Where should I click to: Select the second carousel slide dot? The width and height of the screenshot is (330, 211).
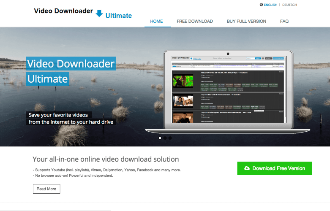(165, 138)
